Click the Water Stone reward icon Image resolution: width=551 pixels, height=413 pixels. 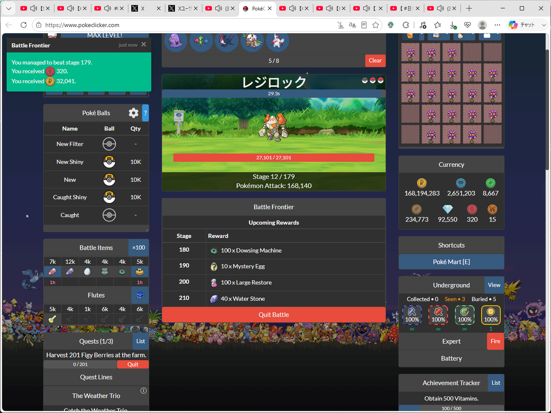click(x=214, y=299)
